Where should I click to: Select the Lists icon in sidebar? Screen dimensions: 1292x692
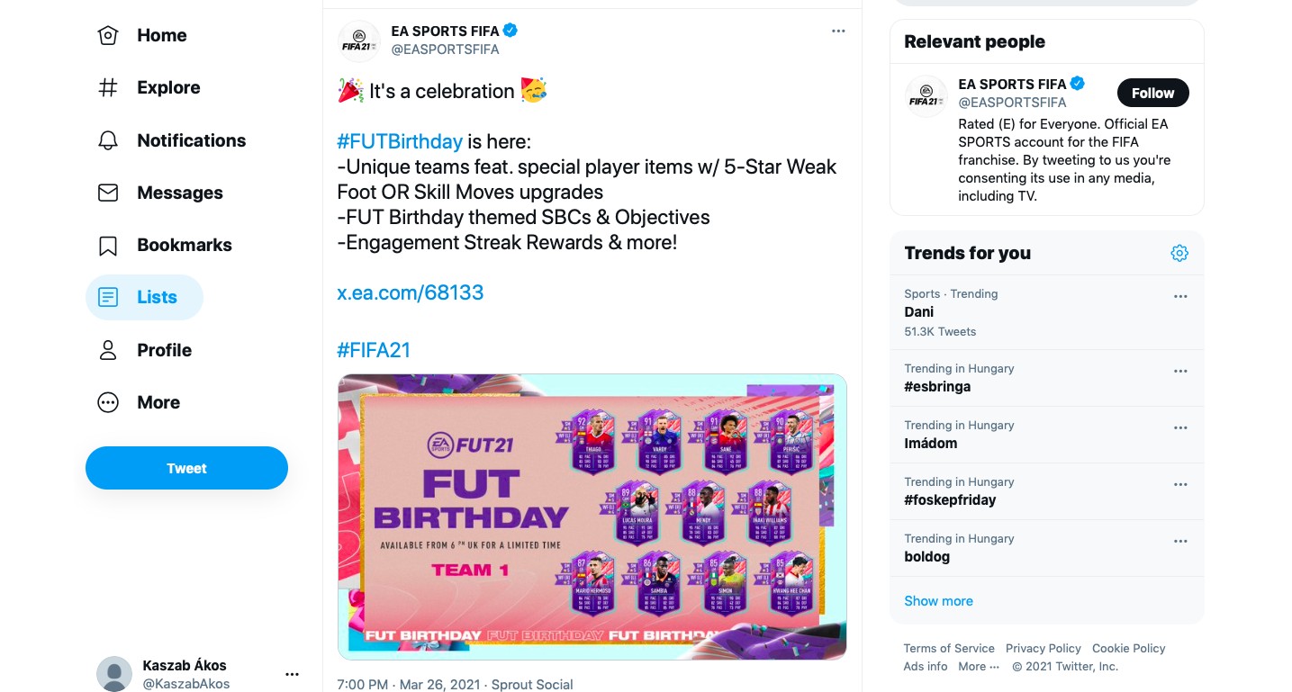(x=108, y=297)
